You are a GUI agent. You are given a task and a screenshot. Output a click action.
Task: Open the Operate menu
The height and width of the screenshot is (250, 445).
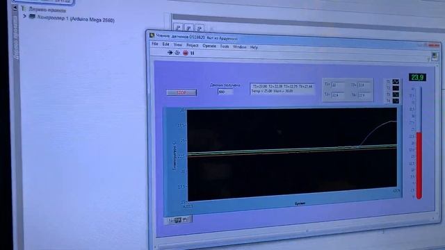point(209,46)
